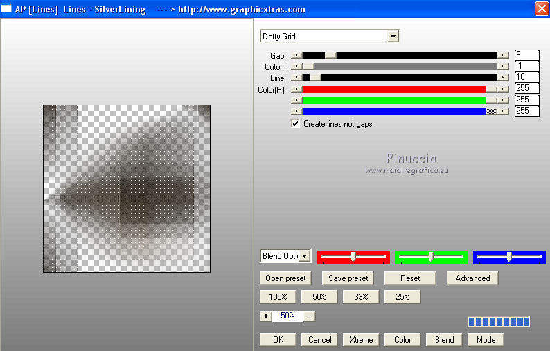Click the 50% zoom level readout
Viewport: 550px width, 351px height.
pyautogui.click(x=287, y=316)
